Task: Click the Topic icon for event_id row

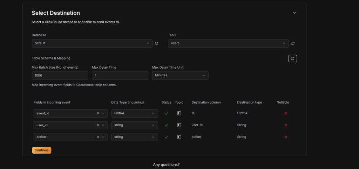Action: pyautogui.click(x=179, y=113)
